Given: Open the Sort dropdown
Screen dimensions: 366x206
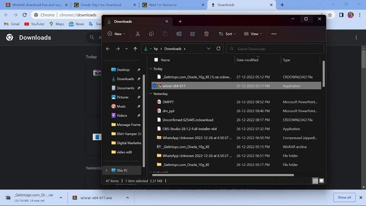Looking at the screenshot, I should [x=228, y=34].
